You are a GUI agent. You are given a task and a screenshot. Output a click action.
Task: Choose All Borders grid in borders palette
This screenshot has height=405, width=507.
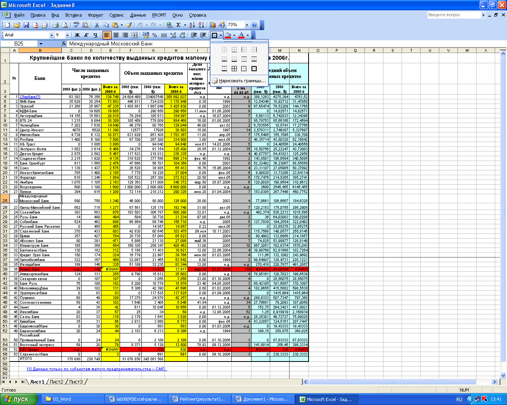pyautogui.click(x=234, y=68)
